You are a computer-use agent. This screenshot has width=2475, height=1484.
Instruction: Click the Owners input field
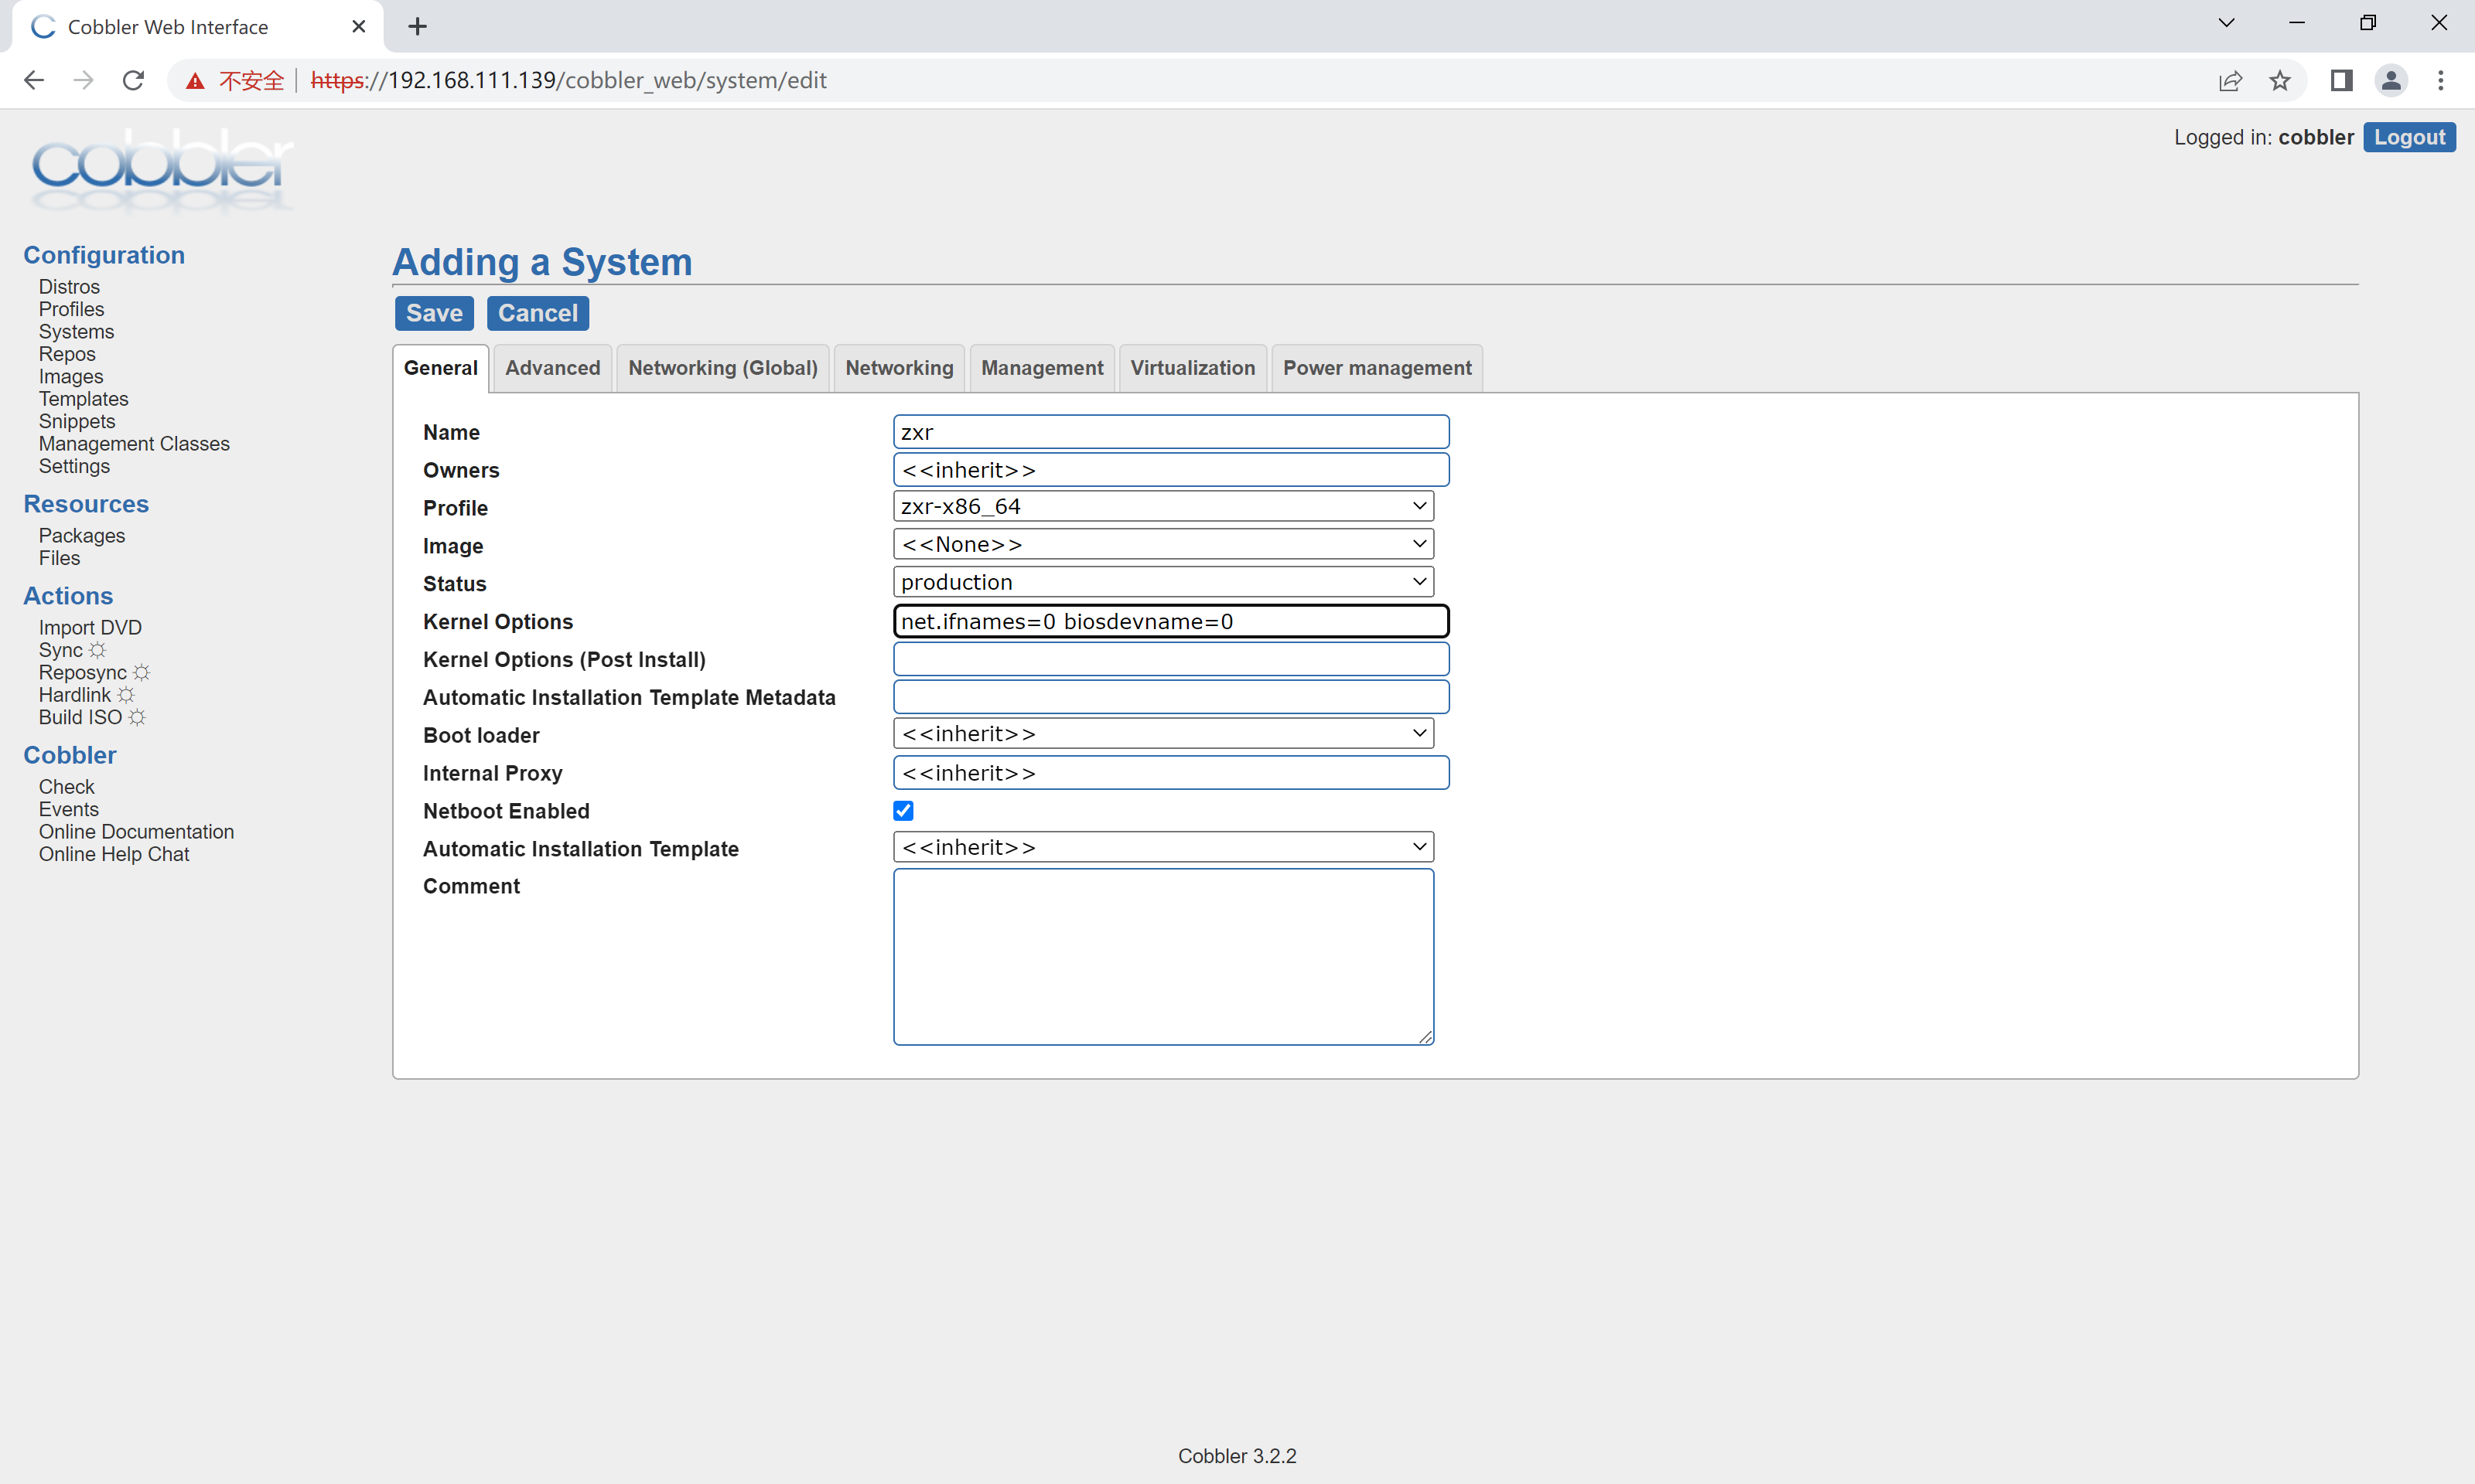click(1170, 470)
